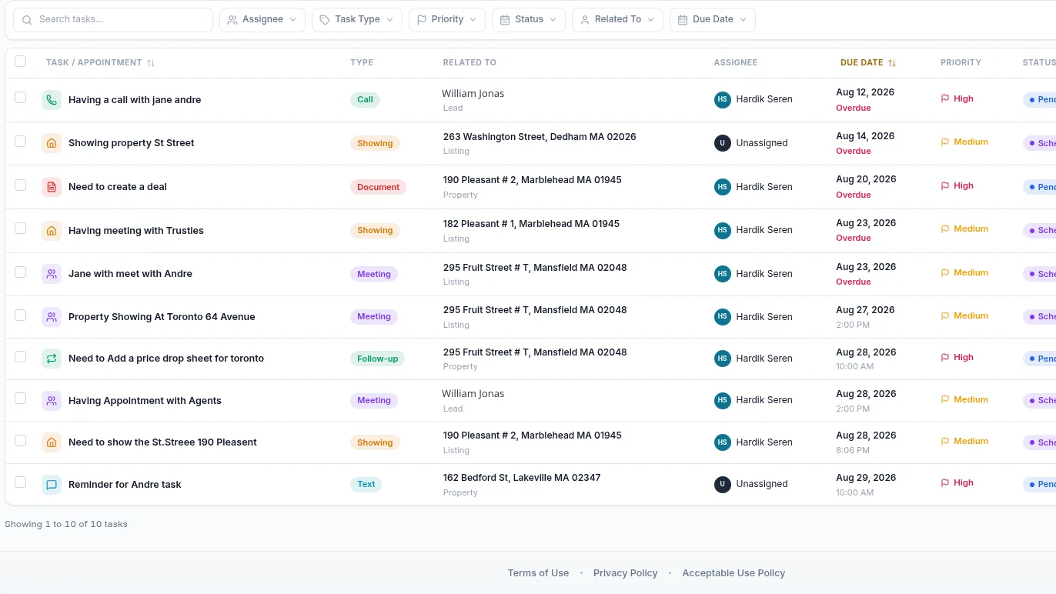Screen dimensions: 1056x594
Task: Check the box for Property Showing At Toronto 64 Avenue
Action: (21, 315)
